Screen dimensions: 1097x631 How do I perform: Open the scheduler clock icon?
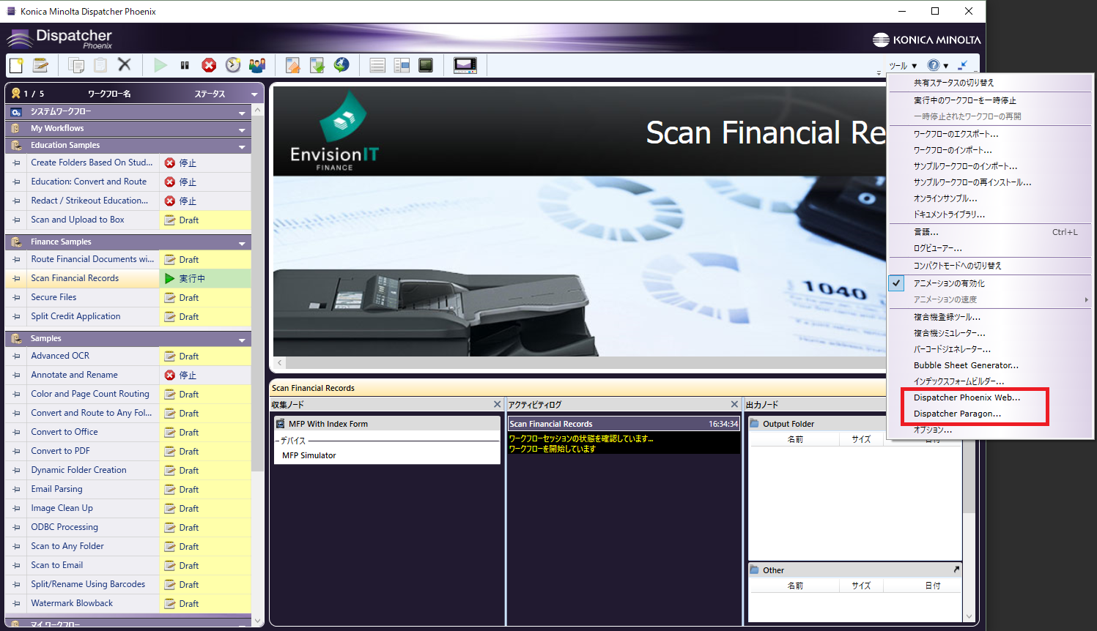click(233, 65)
